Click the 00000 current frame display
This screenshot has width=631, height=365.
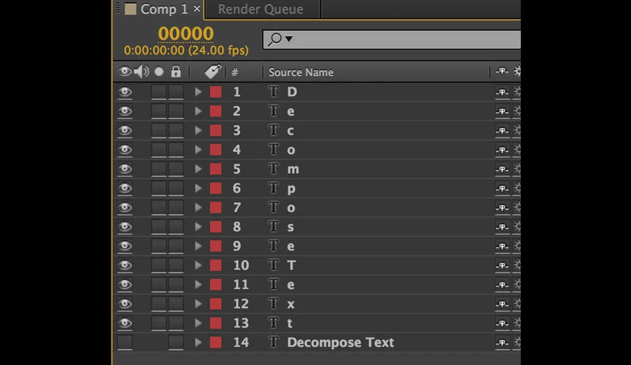tap(186, 34)
